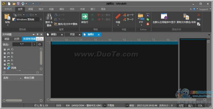Click Find Next (下一个) in search group
Viewport: 213px width, 109px height.
click(59, 19)
